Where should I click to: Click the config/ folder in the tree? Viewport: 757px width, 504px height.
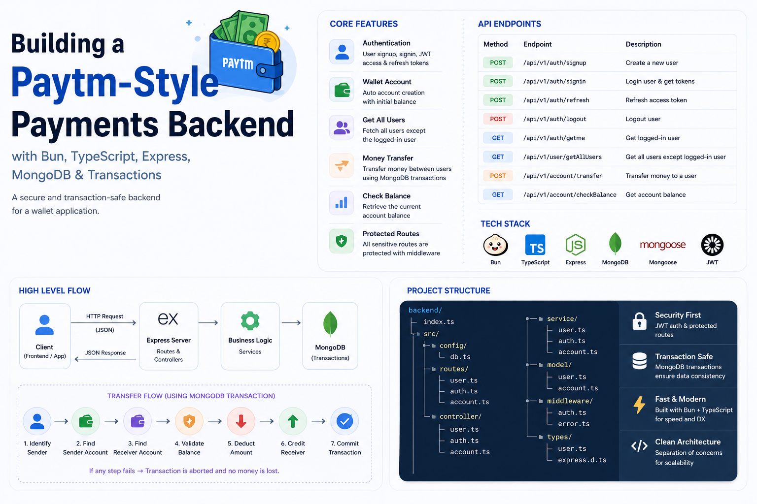pyautogui.click(x=453, y=346)
